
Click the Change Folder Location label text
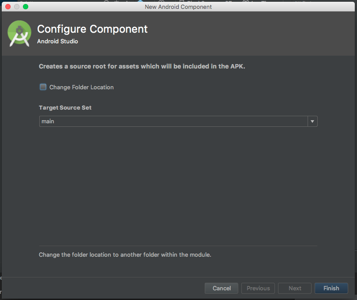pos(81,87)
